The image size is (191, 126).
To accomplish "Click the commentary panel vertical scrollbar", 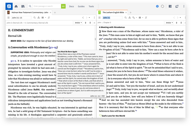I will [x=95, y=39].
